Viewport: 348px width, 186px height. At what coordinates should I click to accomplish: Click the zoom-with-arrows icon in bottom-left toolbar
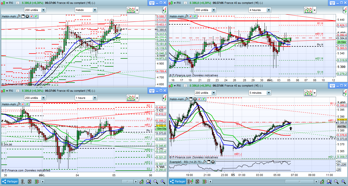(149, 182)
